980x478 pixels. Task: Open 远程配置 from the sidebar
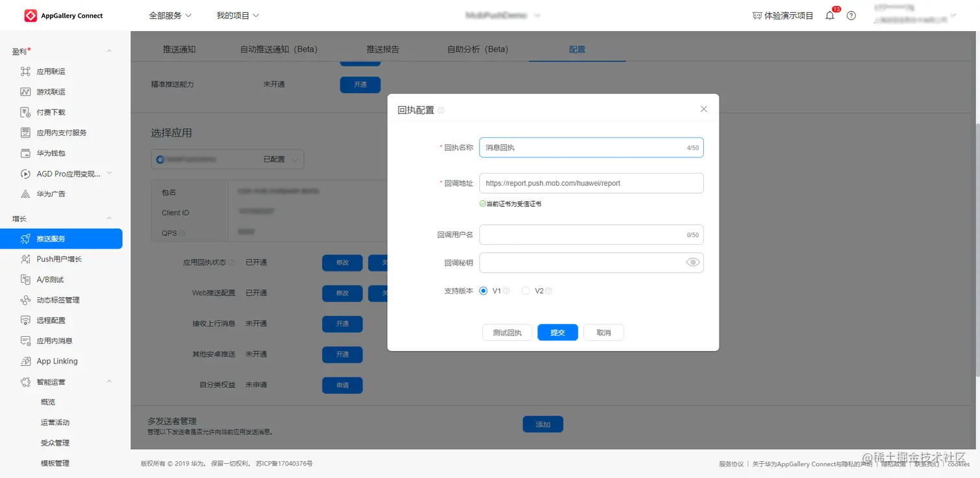(51, 320)
